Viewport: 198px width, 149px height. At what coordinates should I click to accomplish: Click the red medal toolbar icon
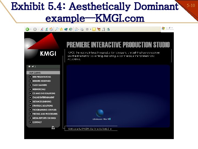coord(99,30)
